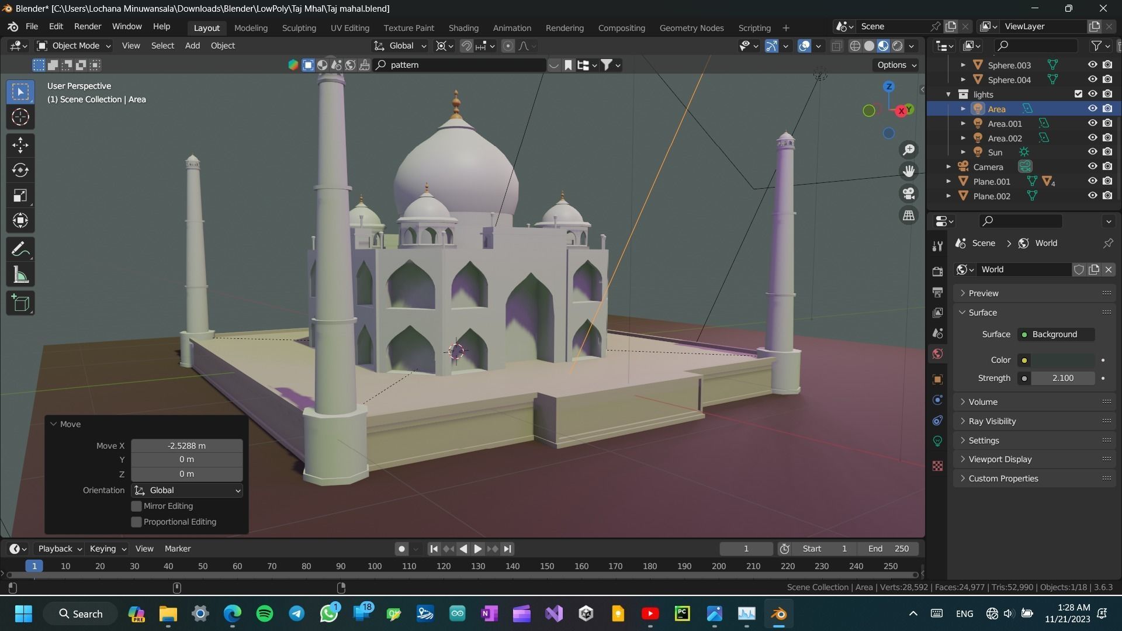Click the Zoom viewport gizmo magnifier
The height and width of the screenshot is (631, 1122).
(x=909, y=150)
